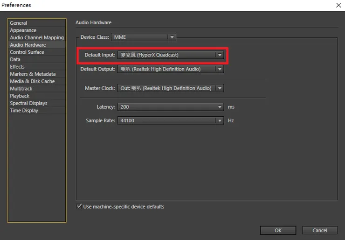
Task: Select the General preferences category
Action: click(19, 23)
